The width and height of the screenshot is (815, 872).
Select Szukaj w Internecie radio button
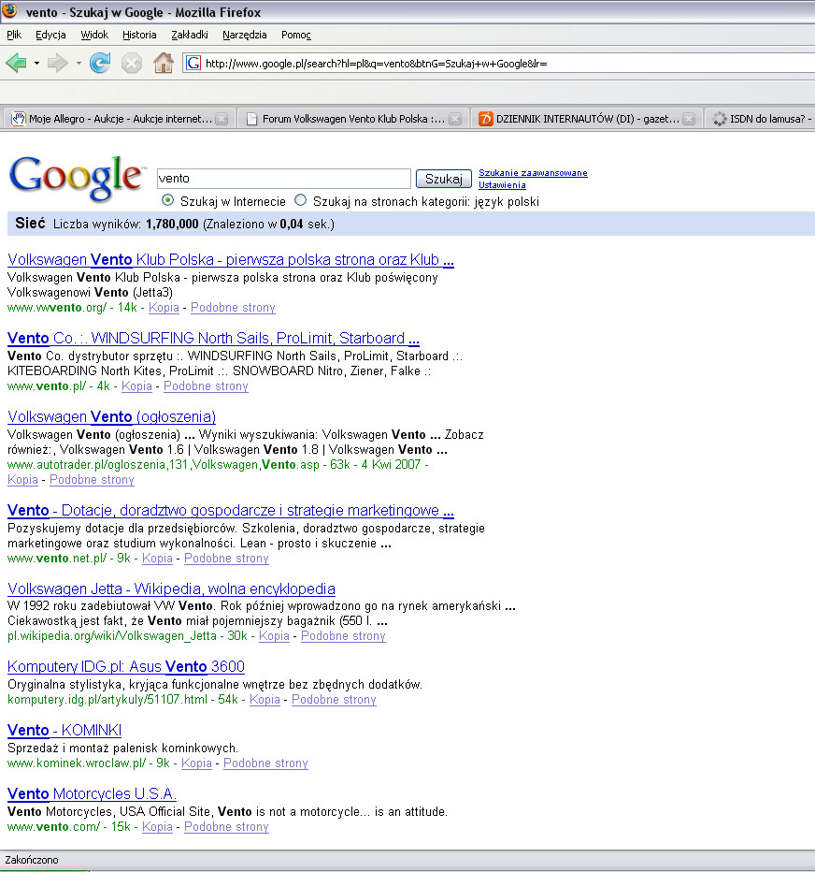tap(167, 200)
